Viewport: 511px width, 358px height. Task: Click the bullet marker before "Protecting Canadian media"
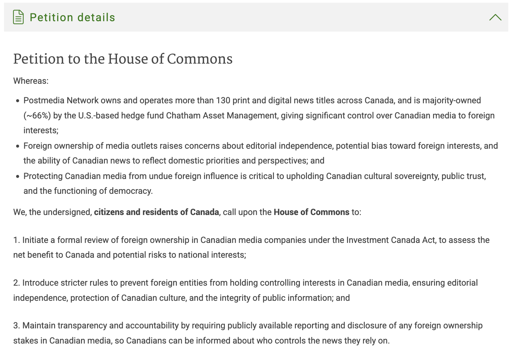[x=17, y=176]
